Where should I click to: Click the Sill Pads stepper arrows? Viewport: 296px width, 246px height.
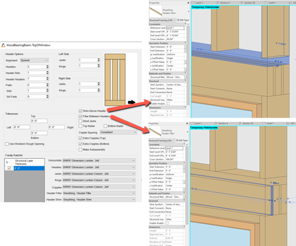47,97
